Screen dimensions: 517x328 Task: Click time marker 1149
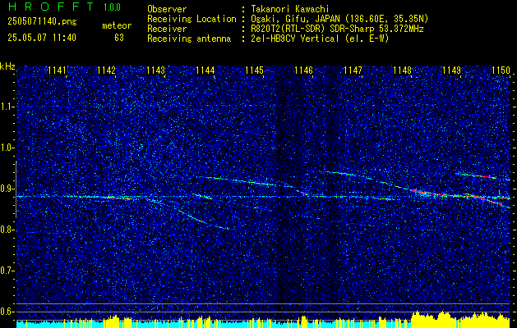[x=451, y=71]
